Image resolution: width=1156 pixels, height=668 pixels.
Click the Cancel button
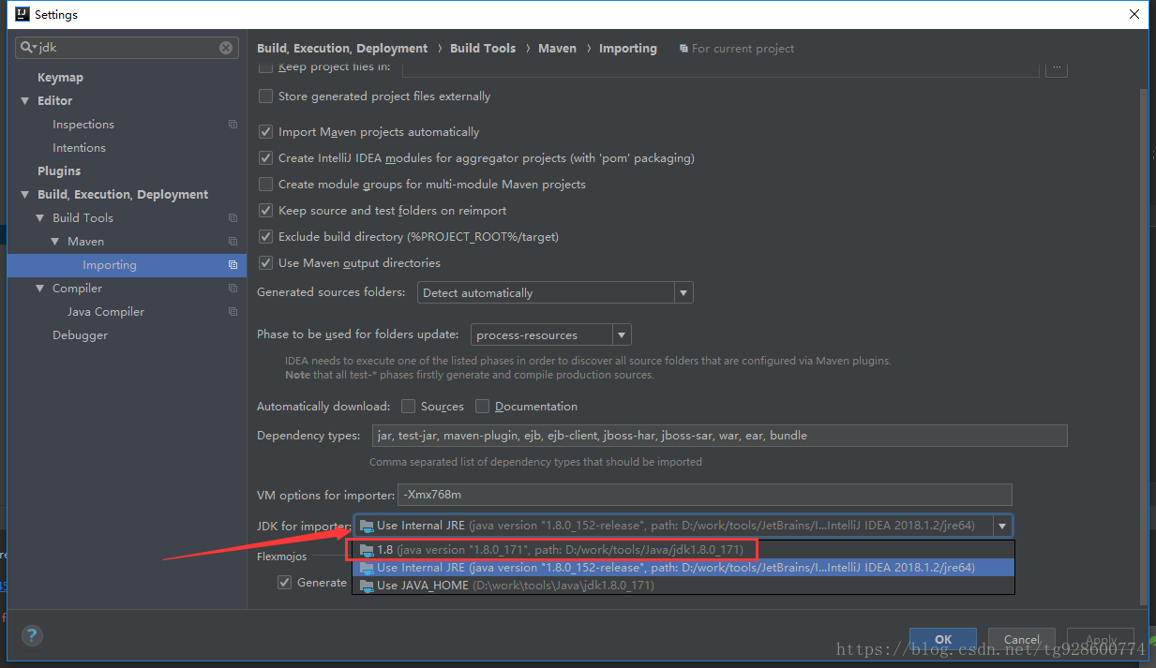point(1022,640)
